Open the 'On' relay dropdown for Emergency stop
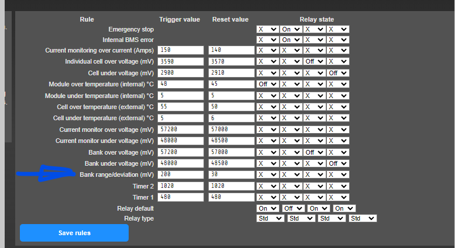 (x=291, y=29)
